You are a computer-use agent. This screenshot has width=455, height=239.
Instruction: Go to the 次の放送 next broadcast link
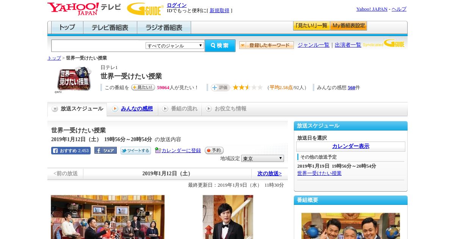coord(270,173)
